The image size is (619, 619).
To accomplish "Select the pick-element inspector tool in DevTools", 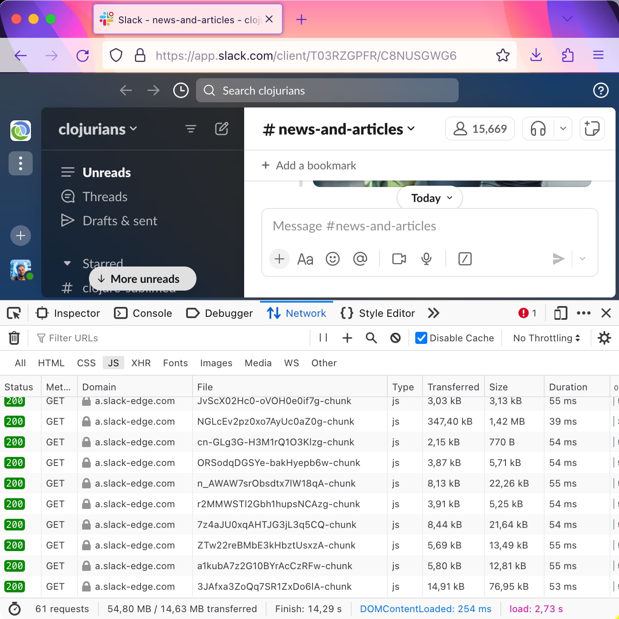I will [14, 313].
